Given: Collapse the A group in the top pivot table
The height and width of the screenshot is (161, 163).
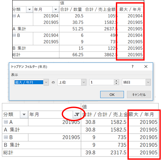Looking at the screenshot, I should [14, 16].
